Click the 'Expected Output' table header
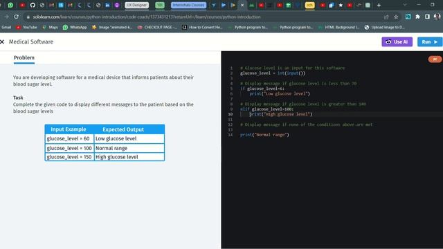This screenshot has height=249, width=443. tap(123, 129)
